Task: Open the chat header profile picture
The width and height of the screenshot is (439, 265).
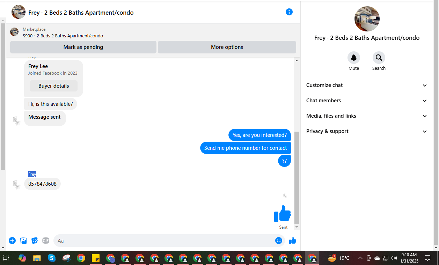Action: point(19,12)
